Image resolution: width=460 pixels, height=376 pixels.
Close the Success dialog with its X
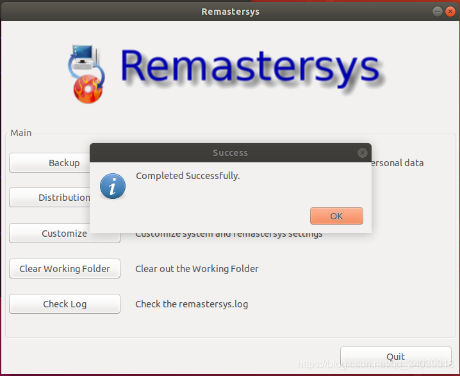[363, 153]
